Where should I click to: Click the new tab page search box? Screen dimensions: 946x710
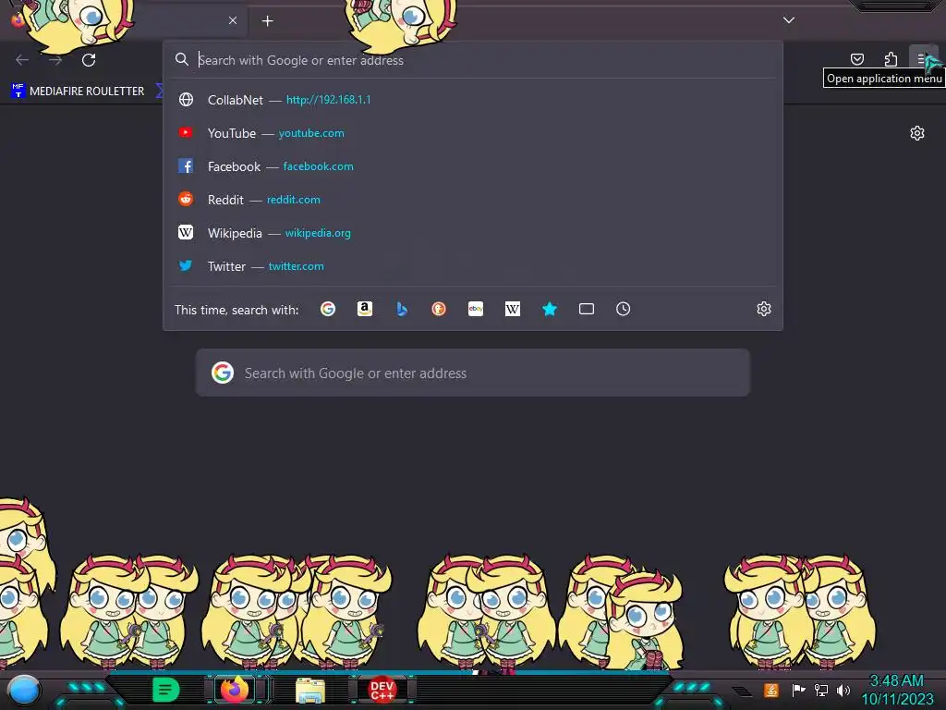point(473,373)
